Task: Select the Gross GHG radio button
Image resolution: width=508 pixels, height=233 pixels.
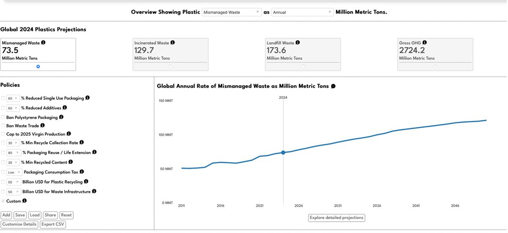Action: (x=435, y=66)
